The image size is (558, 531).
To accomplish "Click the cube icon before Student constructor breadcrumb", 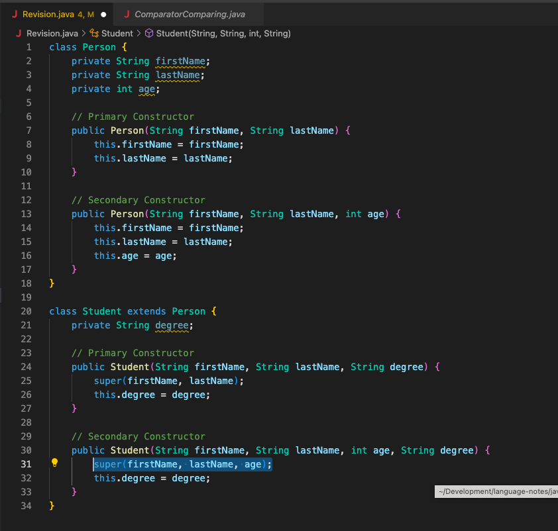I will [x=149, y=33].
